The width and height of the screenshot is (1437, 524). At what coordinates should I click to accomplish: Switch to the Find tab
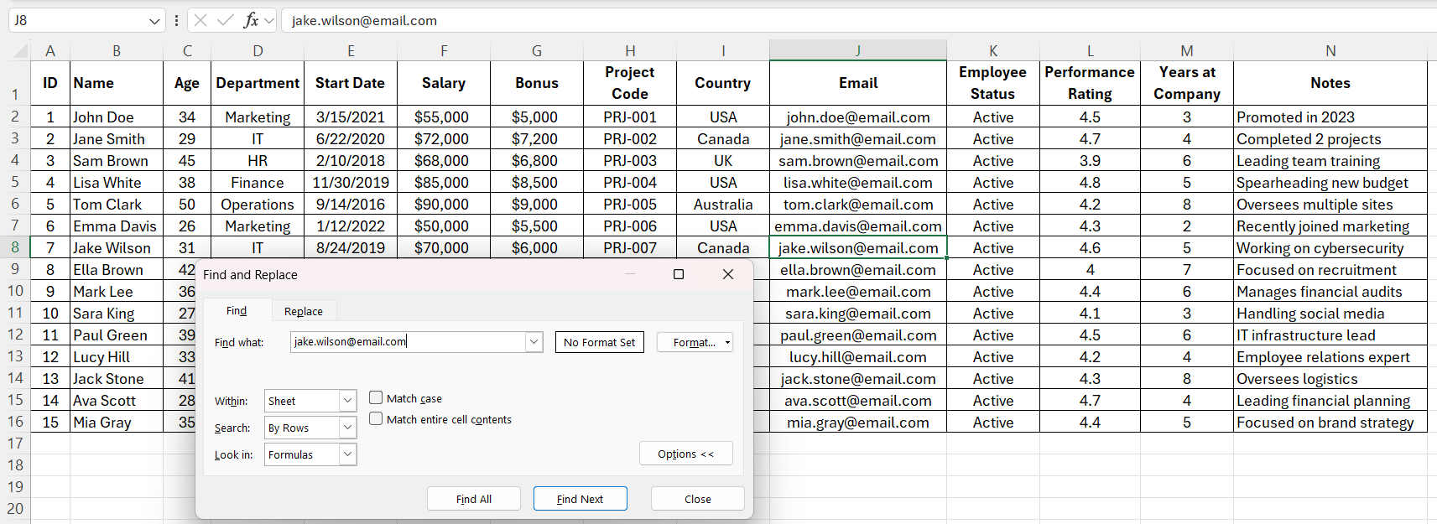pyautogui.click(x=237, y=311)
